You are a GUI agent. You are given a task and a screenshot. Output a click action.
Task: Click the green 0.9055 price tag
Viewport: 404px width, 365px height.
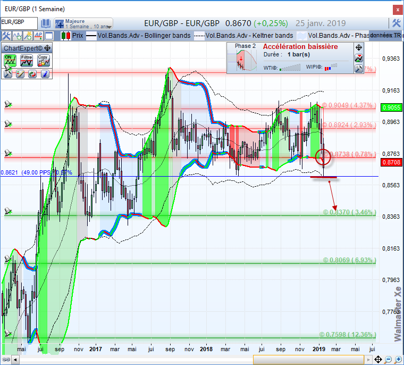click(391, 107)
